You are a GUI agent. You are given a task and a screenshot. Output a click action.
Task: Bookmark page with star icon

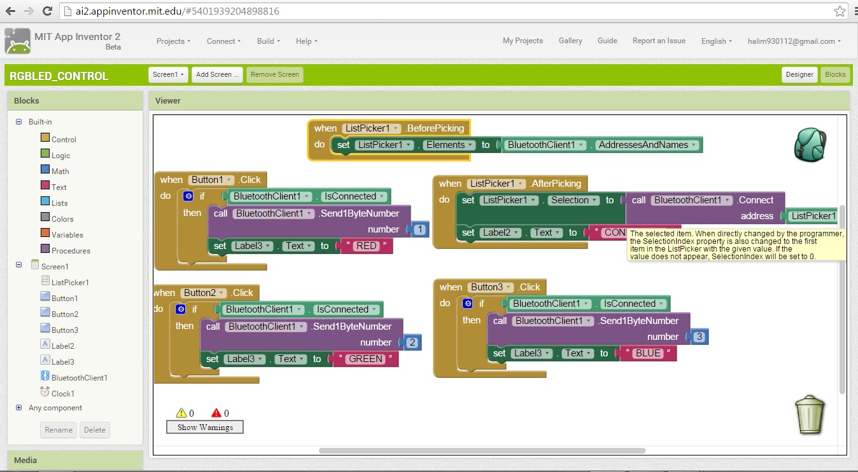[840, 11]
